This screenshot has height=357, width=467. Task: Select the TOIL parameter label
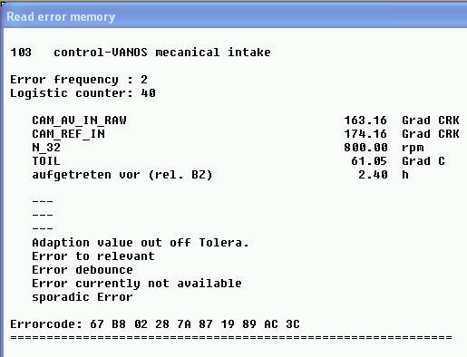[46, 161]
